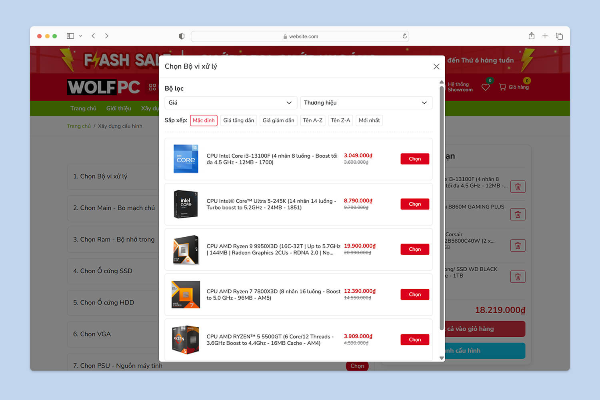Choose the Intel Core Ultra 5-245K CPU
600x400 pixels.
click(415, 204)
